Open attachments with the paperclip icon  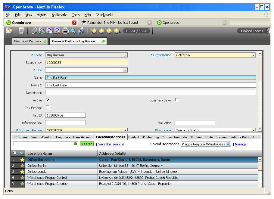[34, 31]
